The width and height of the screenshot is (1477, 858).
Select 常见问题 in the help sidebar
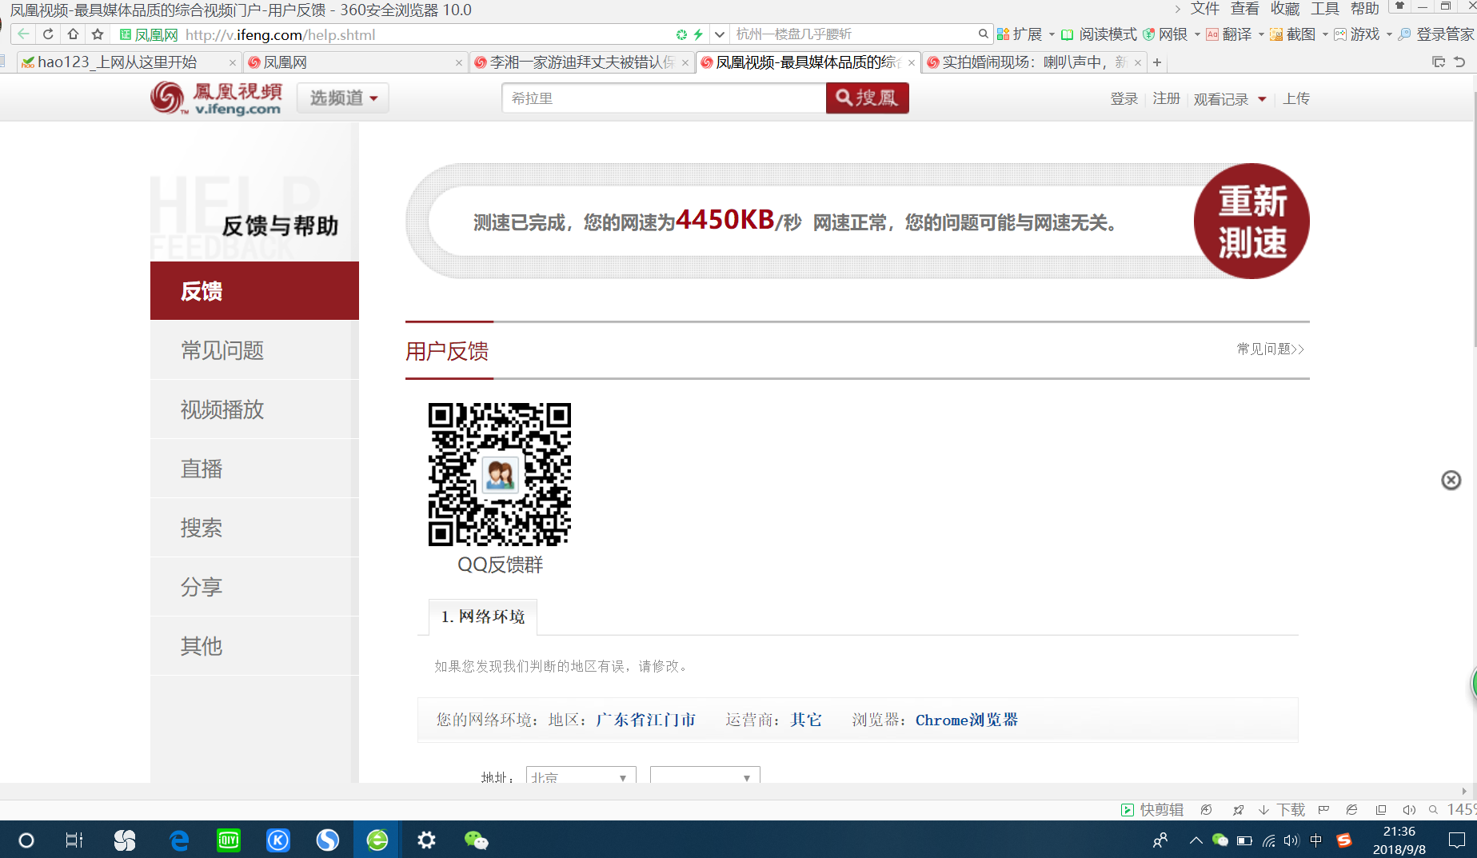pyautogui.click(x=254, y=350)
